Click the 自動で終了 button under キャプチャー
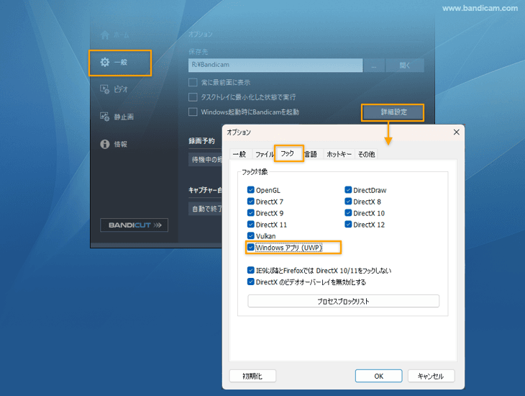This screenshot has height=396, width=525. pyautogui.click(x=206, y=209)
